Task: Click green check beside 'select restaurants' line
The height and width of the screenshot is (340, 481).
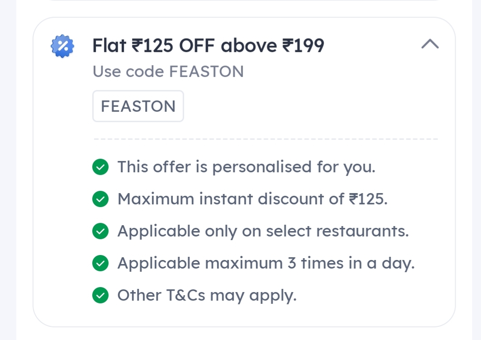Action: (x=100, y=231)
